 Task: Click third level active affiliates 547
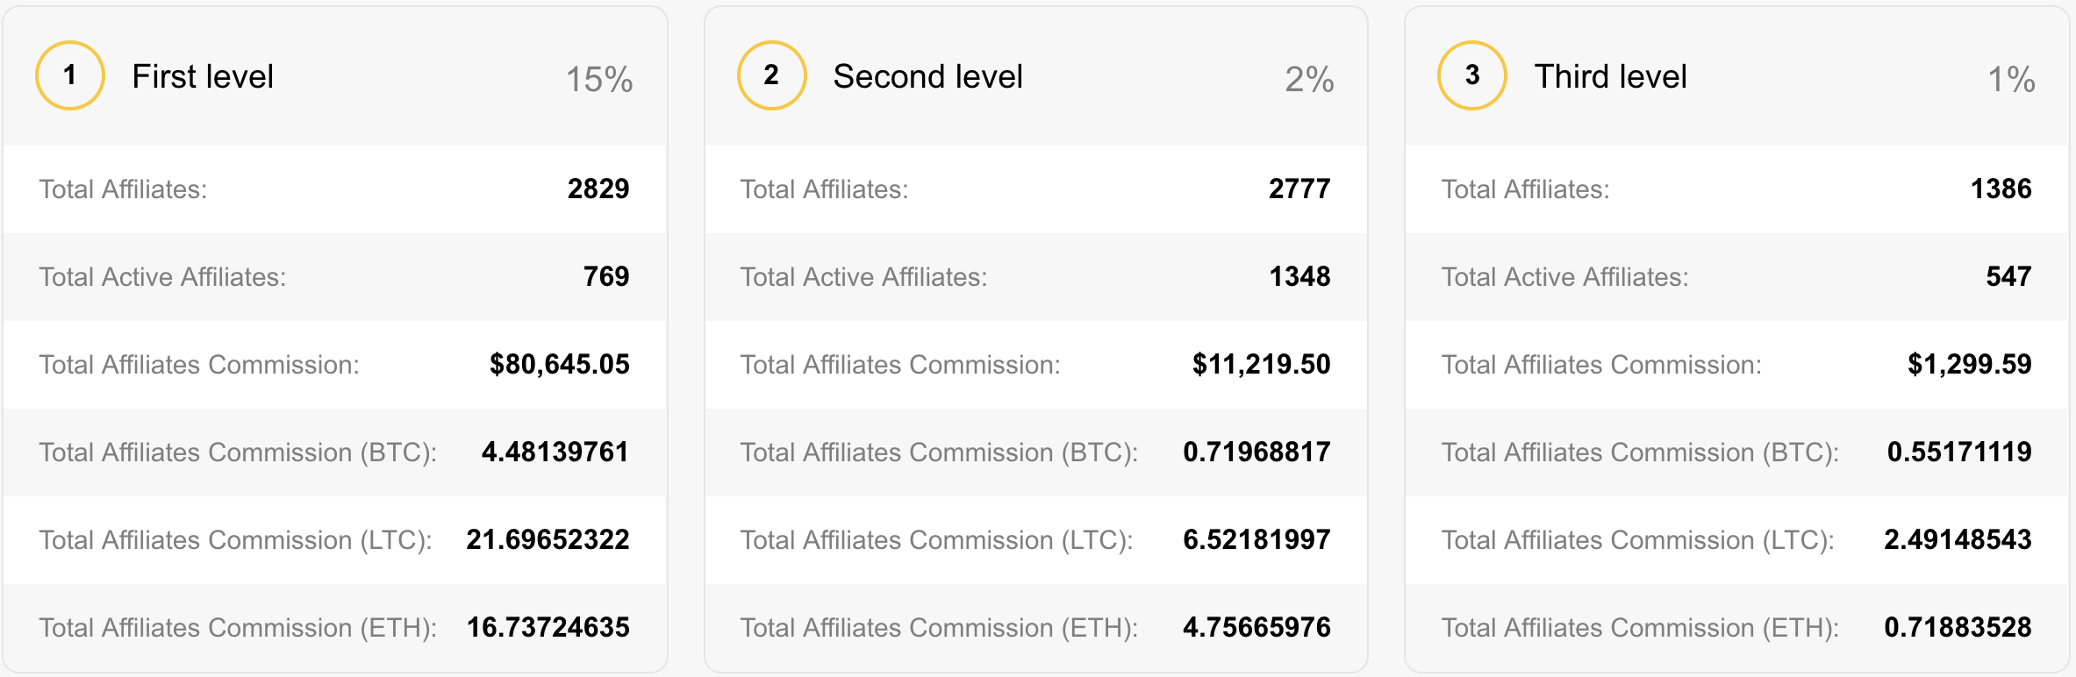2008,276
